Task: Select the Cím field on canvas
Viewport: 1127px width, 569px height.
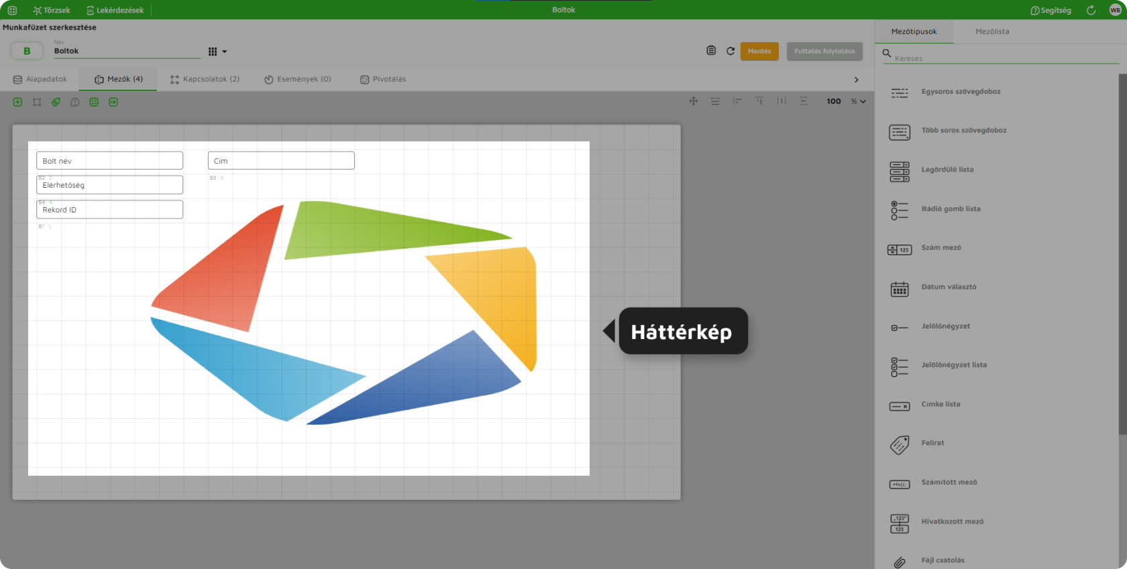Action: tap(281, 161)
